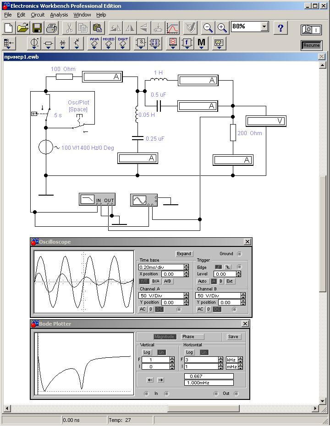Screen dimensions: 330x426
Task: Set Channel B coupling to DC
Action: coord(217,309)
